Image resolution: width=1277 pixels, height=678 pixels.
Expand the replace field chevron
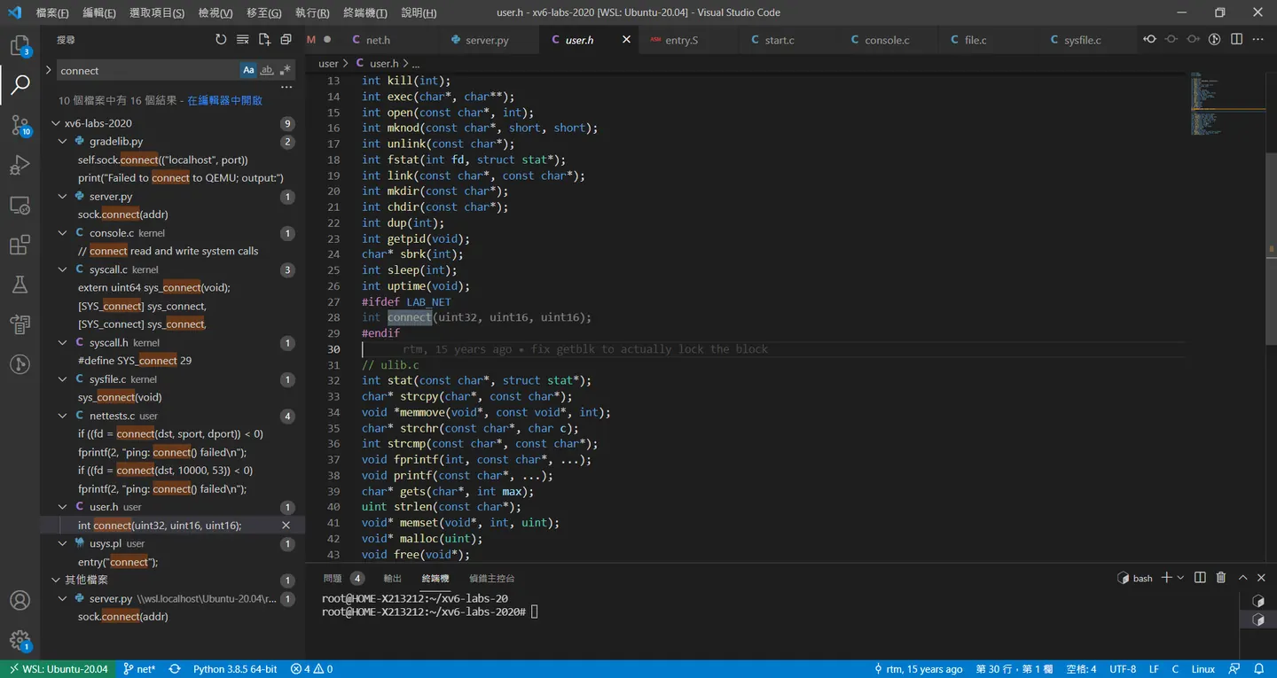(49, 70)
